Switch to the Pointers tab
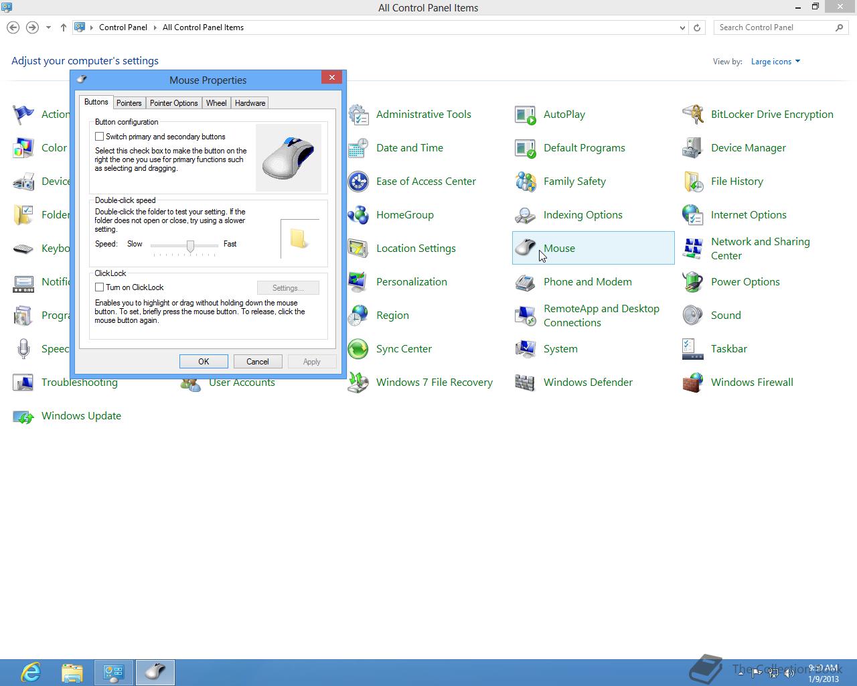 click(129, 103)
